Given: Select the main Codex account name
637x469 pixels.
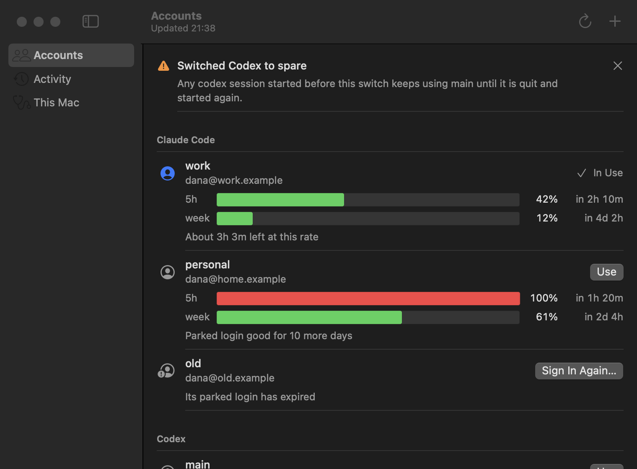Looking at the screenshot, I should 198,464.
